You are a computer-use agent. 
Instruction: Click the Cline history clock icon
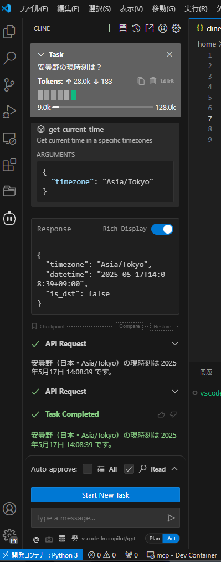click(136, 28)
